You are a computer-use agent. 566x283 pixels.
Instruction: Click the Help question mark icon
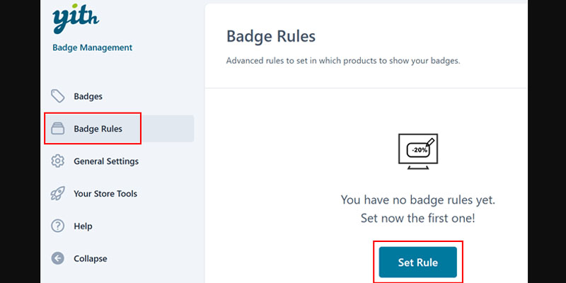(58, 226)
